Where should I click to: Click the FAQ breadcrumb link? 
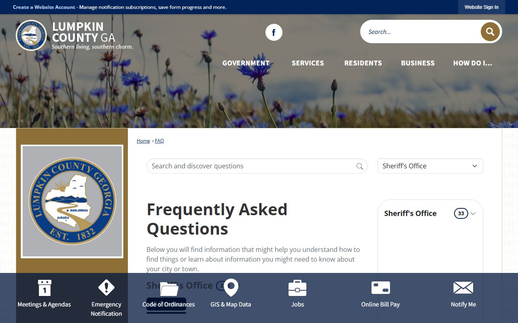pyautogui.click(x=159, y=141)
